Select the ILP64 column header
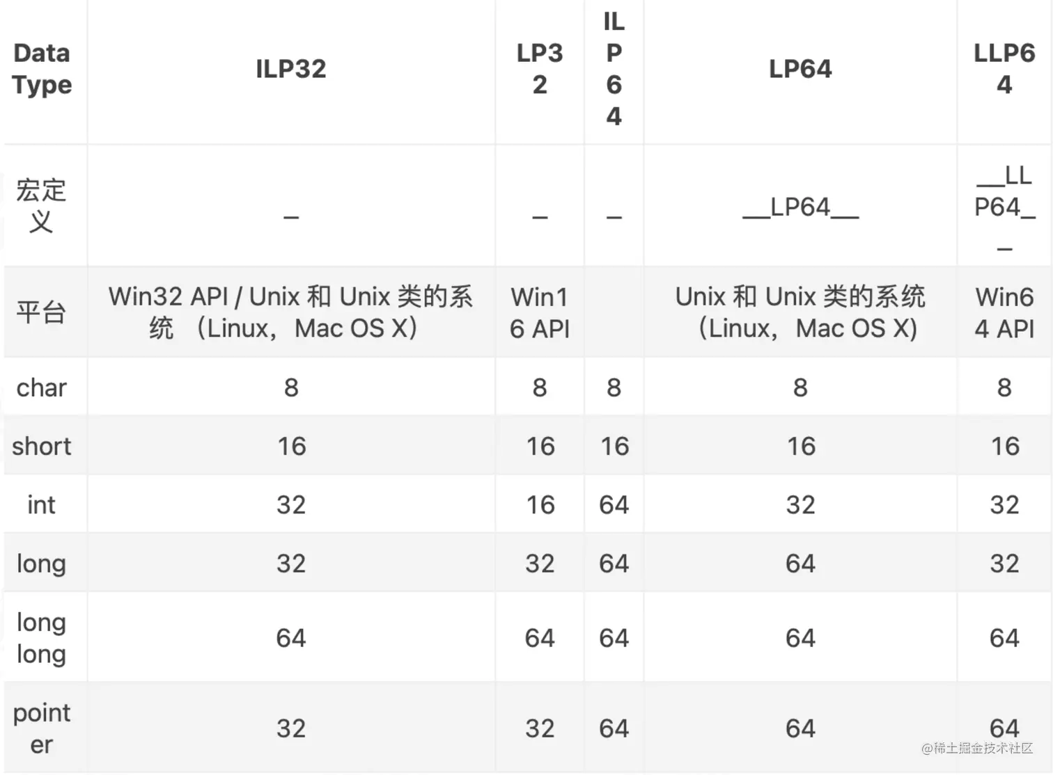 [x=614, y=69]
